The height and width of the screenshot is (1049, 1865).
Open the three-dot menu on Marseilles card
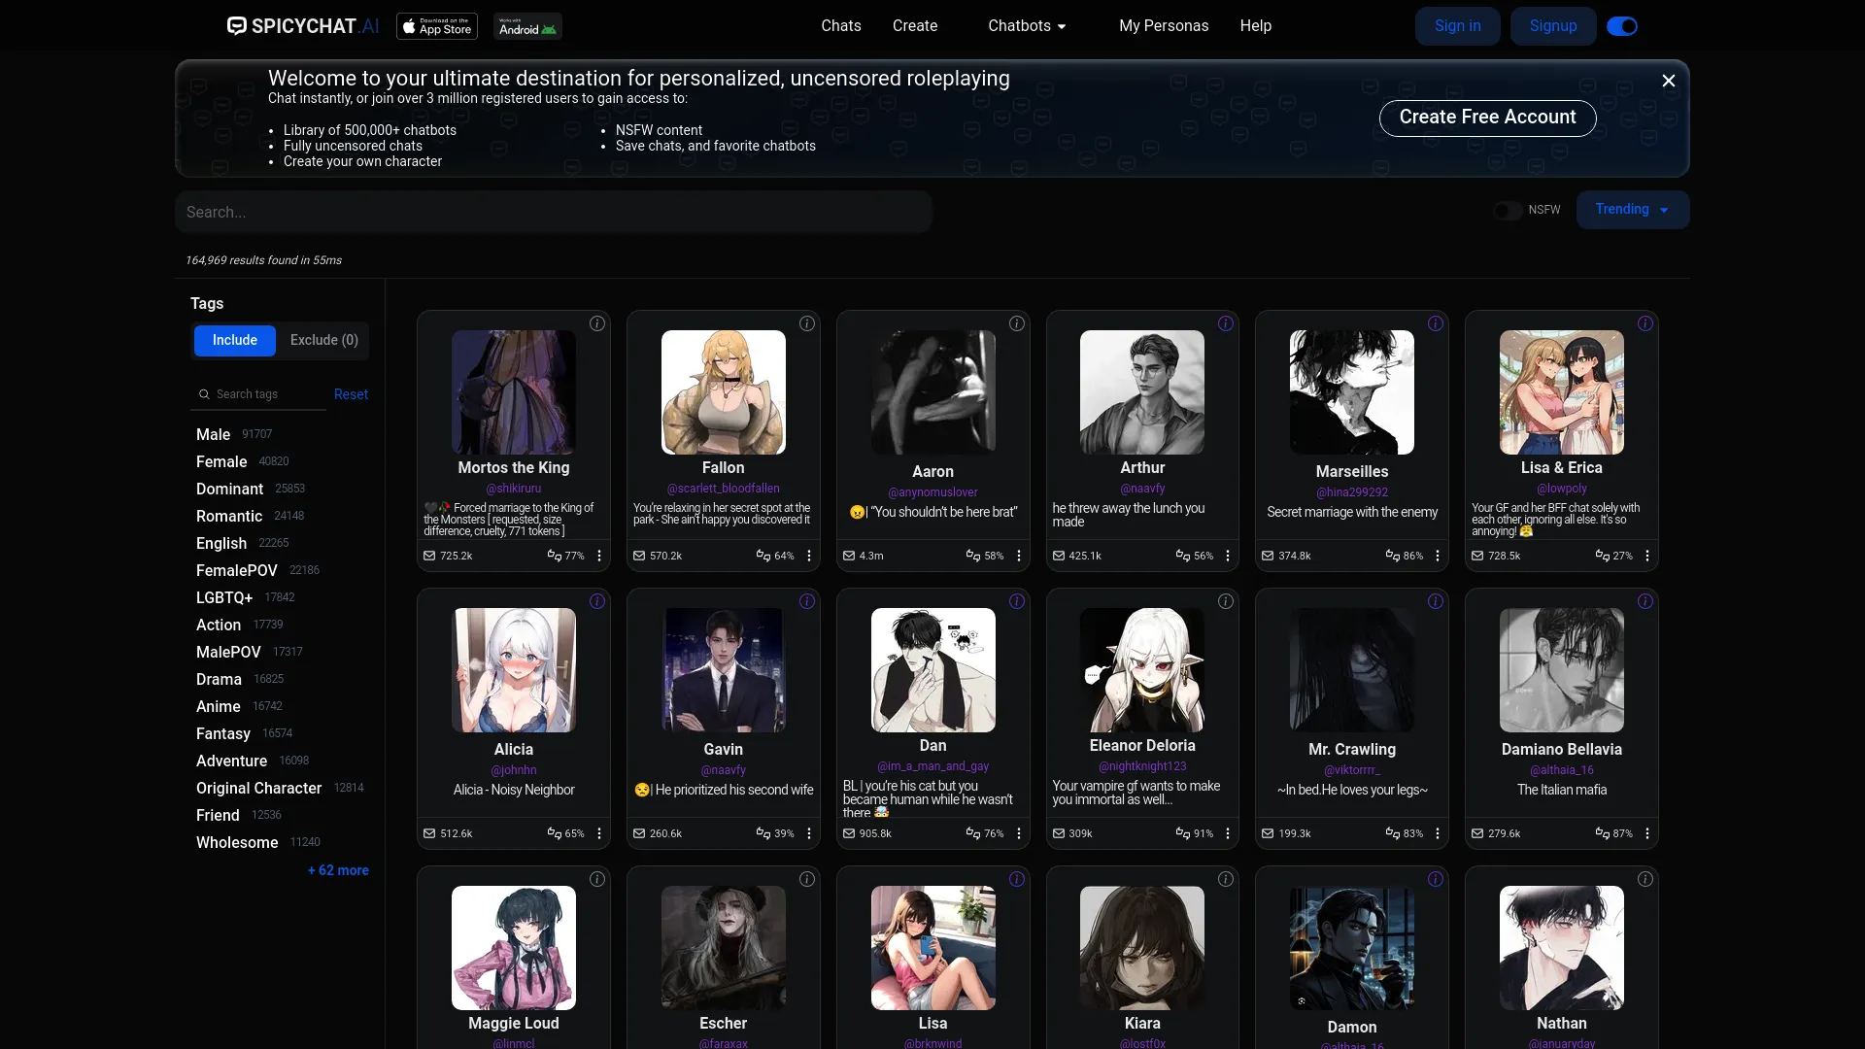click(x=1437, y=556)
